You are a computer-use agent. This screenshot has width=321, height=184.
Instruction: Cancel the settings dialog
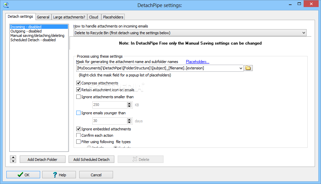click(x=96, y=175)
